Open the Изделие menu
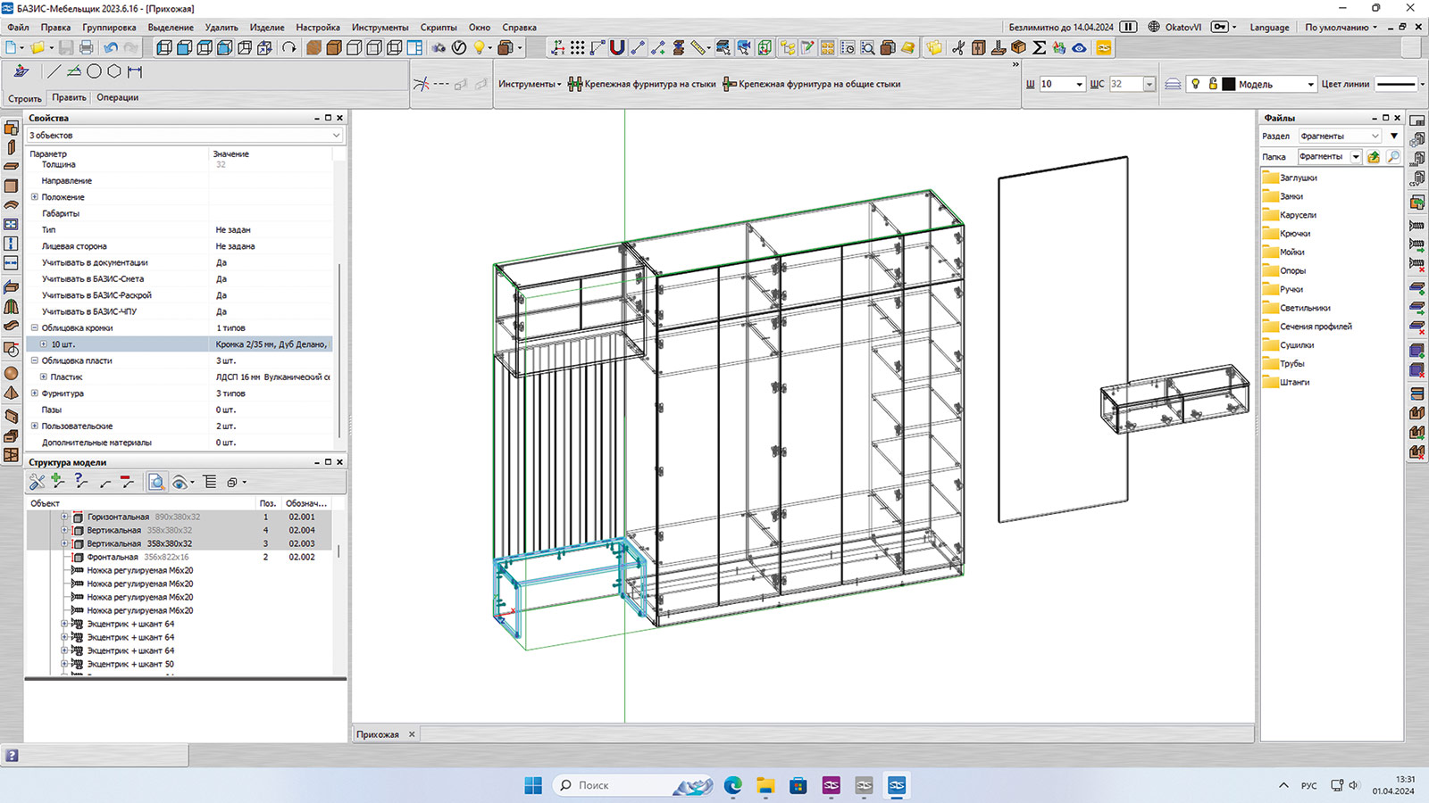The width and height of the screenshot is (1429, 803). coord(266,28)
